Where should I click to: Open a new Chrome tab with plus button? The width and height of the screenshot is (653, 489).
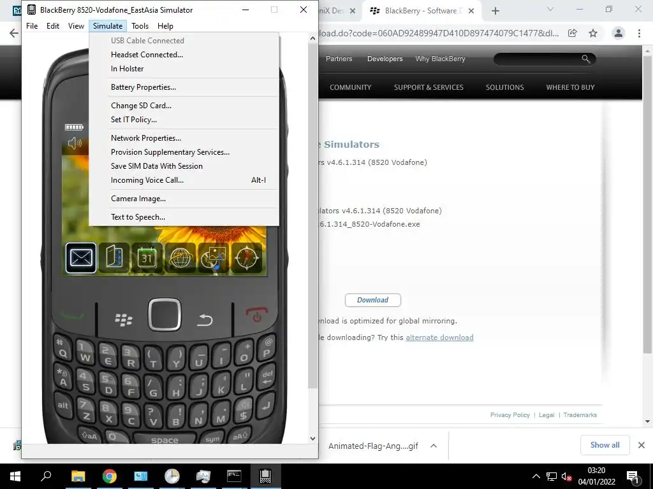tap(495, 11)
